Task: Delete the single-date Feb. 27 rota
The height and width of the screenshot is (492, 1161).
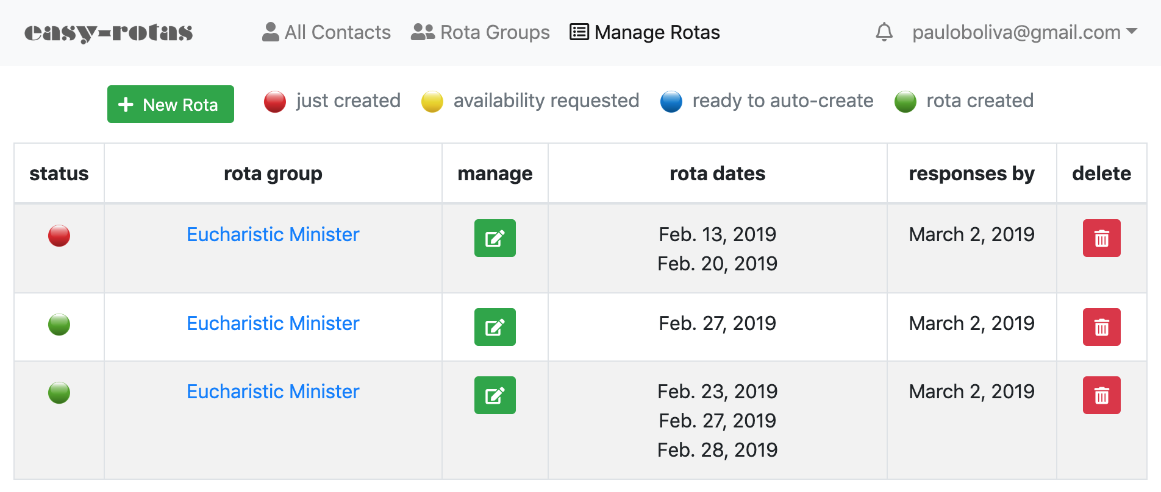Action: [1101, 327]
